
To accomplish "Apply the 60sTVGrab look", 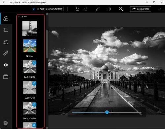I will click(30, 87).
